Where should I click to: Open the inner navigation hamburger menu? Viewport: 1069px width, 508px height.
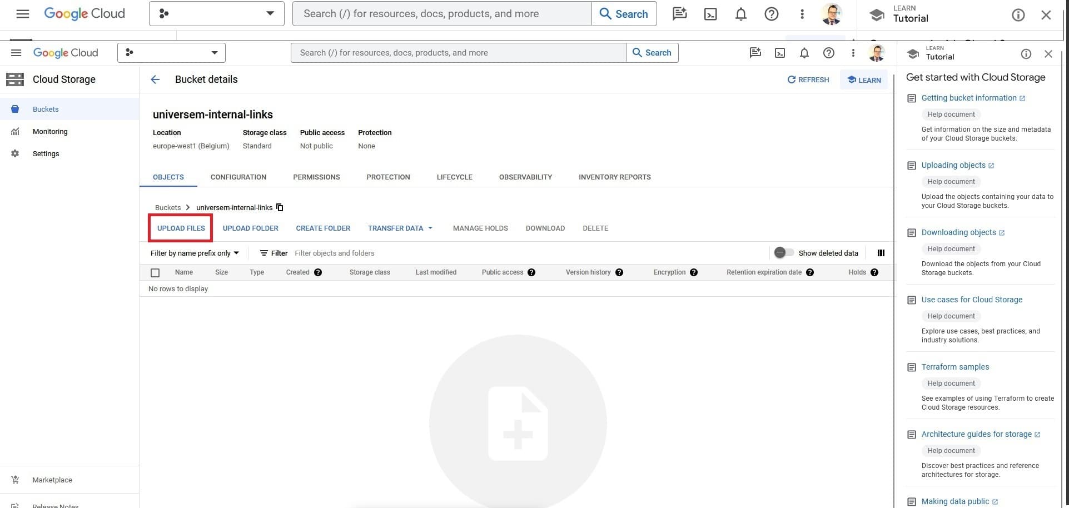[x=16, y=53]
